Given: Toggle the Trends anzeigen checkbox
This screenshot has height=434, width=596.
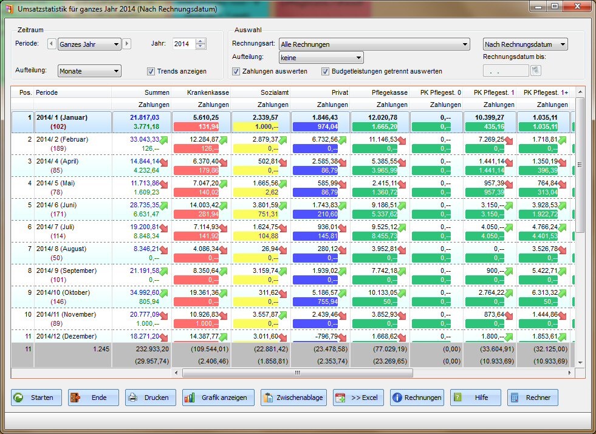Looking at the screenshot, I should pyautogui.click(x=151, y=71).
